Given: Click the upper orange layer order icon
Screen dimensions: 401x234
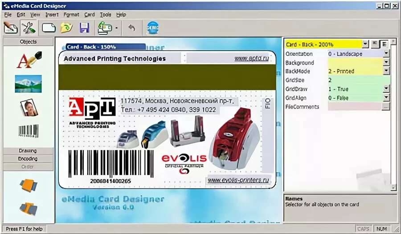Looking at the screenshot, I should [x=29, y=186].
